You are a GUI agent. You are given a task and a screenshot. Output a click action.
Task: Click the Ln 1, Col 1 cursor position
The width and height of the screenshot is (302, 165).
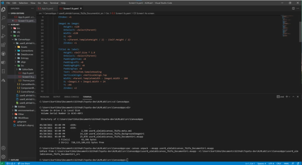[x=250, y=163]
